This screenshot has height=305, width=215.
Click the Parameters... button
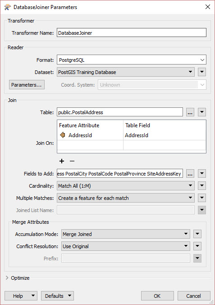(x=27, y=85)
